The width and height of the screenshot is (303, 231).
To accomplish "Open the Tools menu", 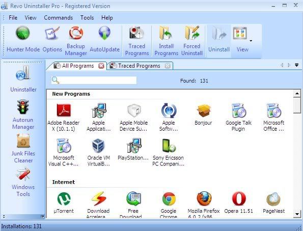I will pyautogui.click(x=87, y=18).
